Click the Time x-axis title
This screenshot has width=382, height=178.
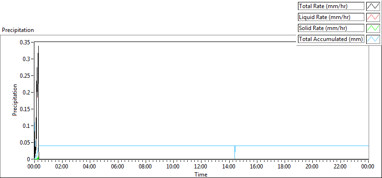[201, 174]
